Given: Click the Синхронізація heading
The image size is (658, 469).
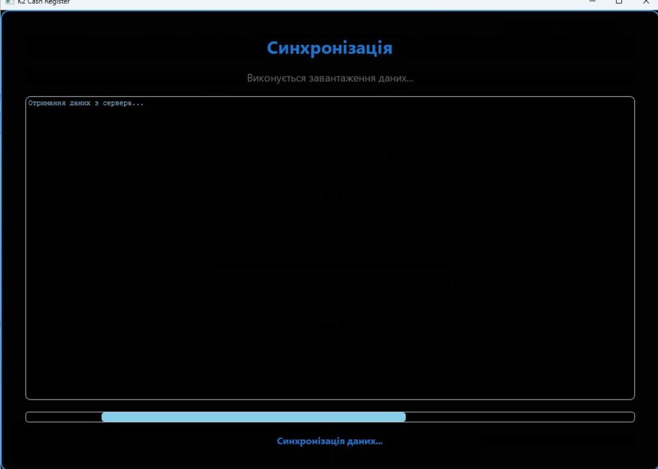Looking at the screenshot, I should [x=330, y=48].
